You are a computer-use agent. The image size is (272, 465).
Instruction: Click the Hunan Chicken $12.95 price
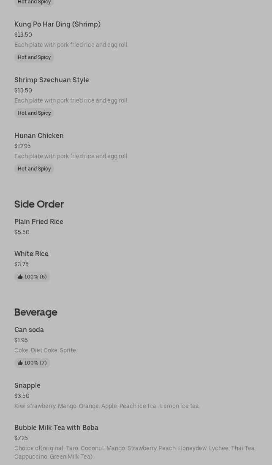[x=22, y=146]
